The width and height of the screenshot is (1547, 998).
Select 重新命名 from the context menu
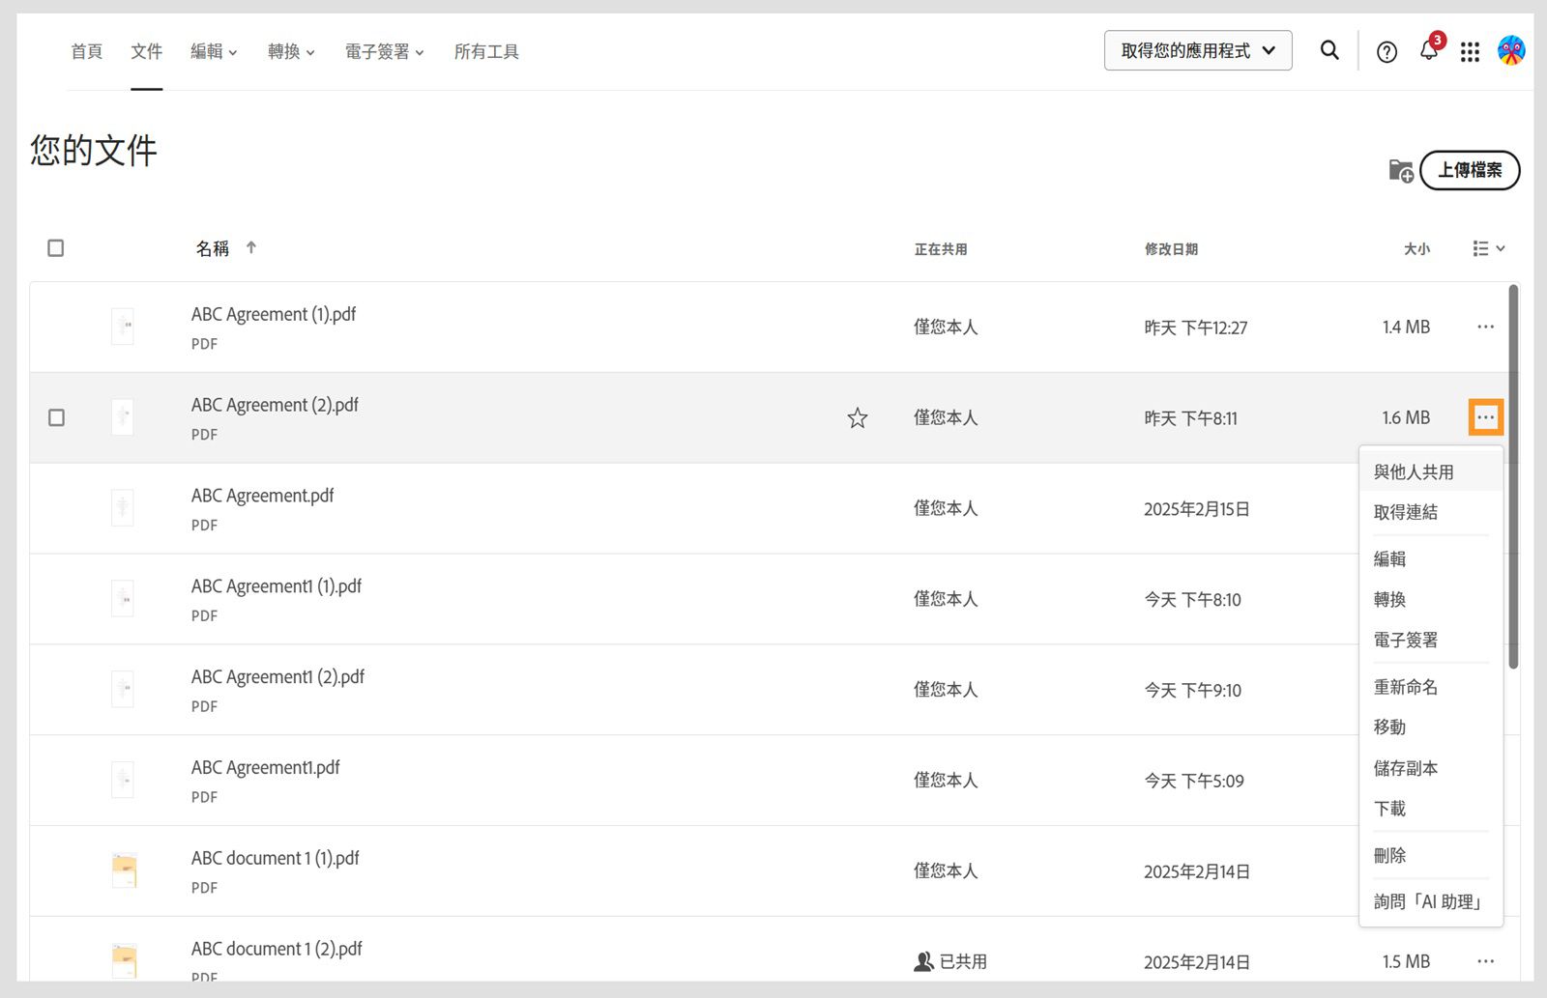1406,687
